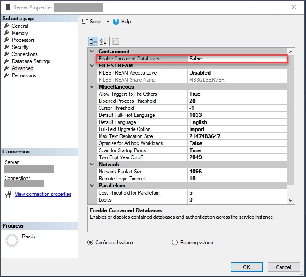Screen dimensions: 306x277
Task: Click the wrench icon beside Connections
Action: coord(7,54)
